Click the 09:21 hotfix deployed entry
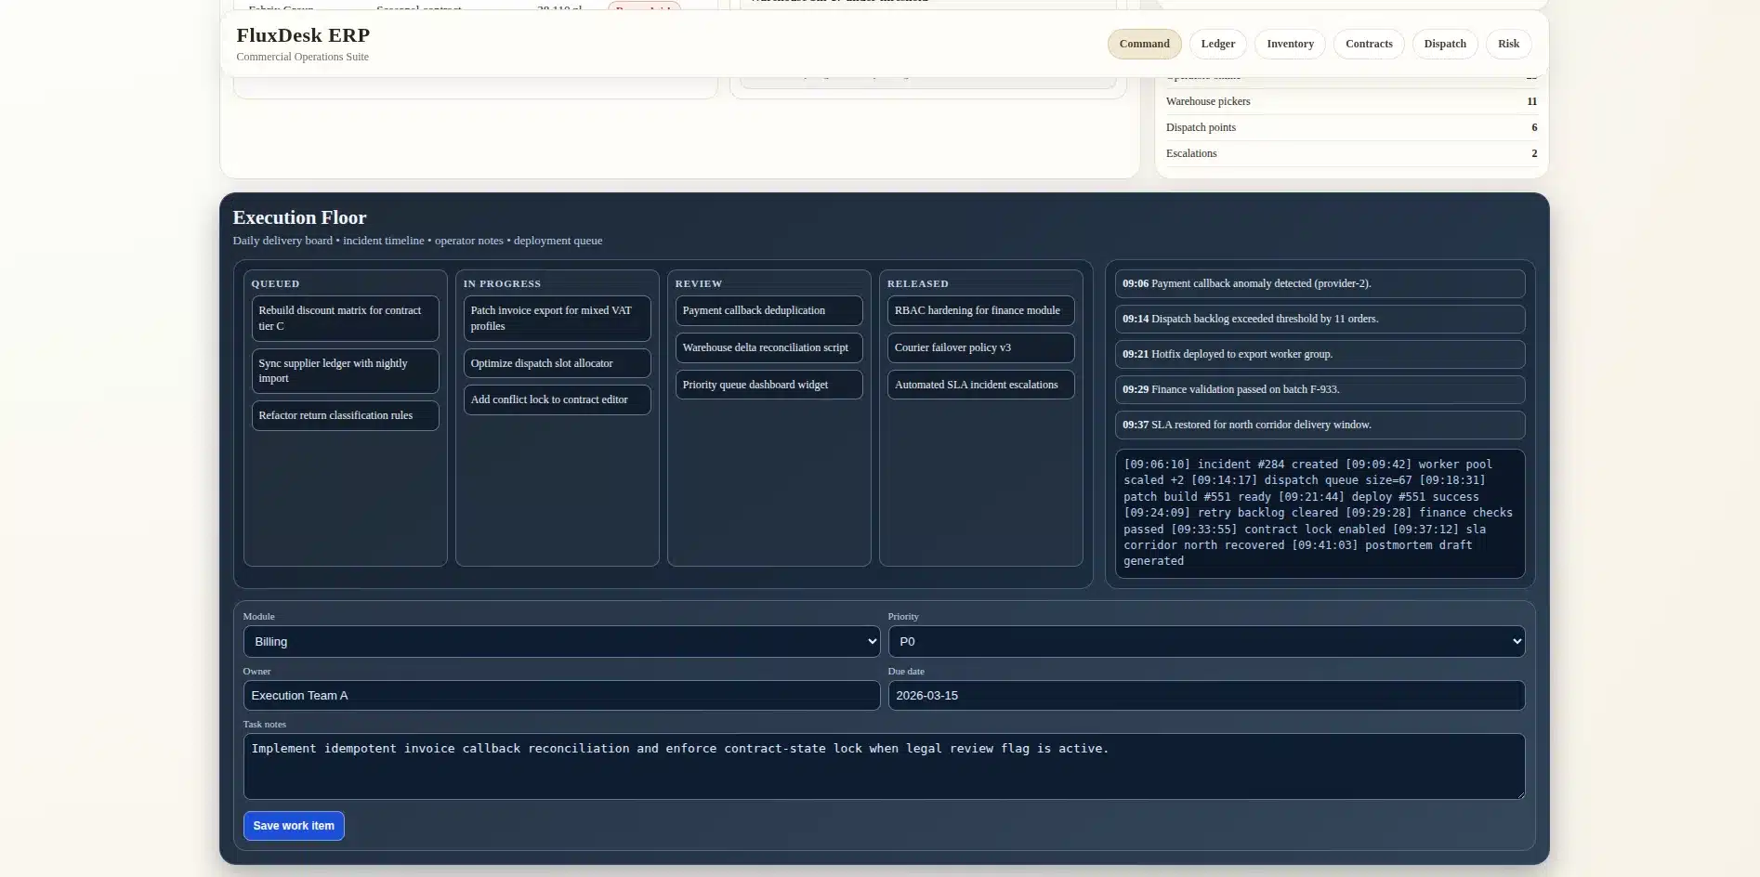1760x877 pixels. point(1320,354)
